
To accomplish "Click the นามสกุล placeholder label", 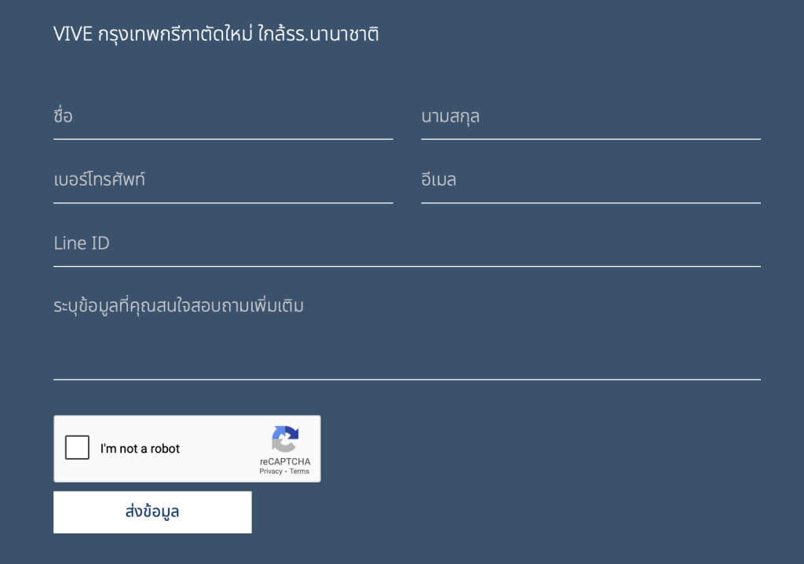I will click(450, 117).
